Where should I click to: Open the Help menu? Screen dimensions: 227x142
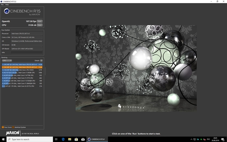(7, 5)
